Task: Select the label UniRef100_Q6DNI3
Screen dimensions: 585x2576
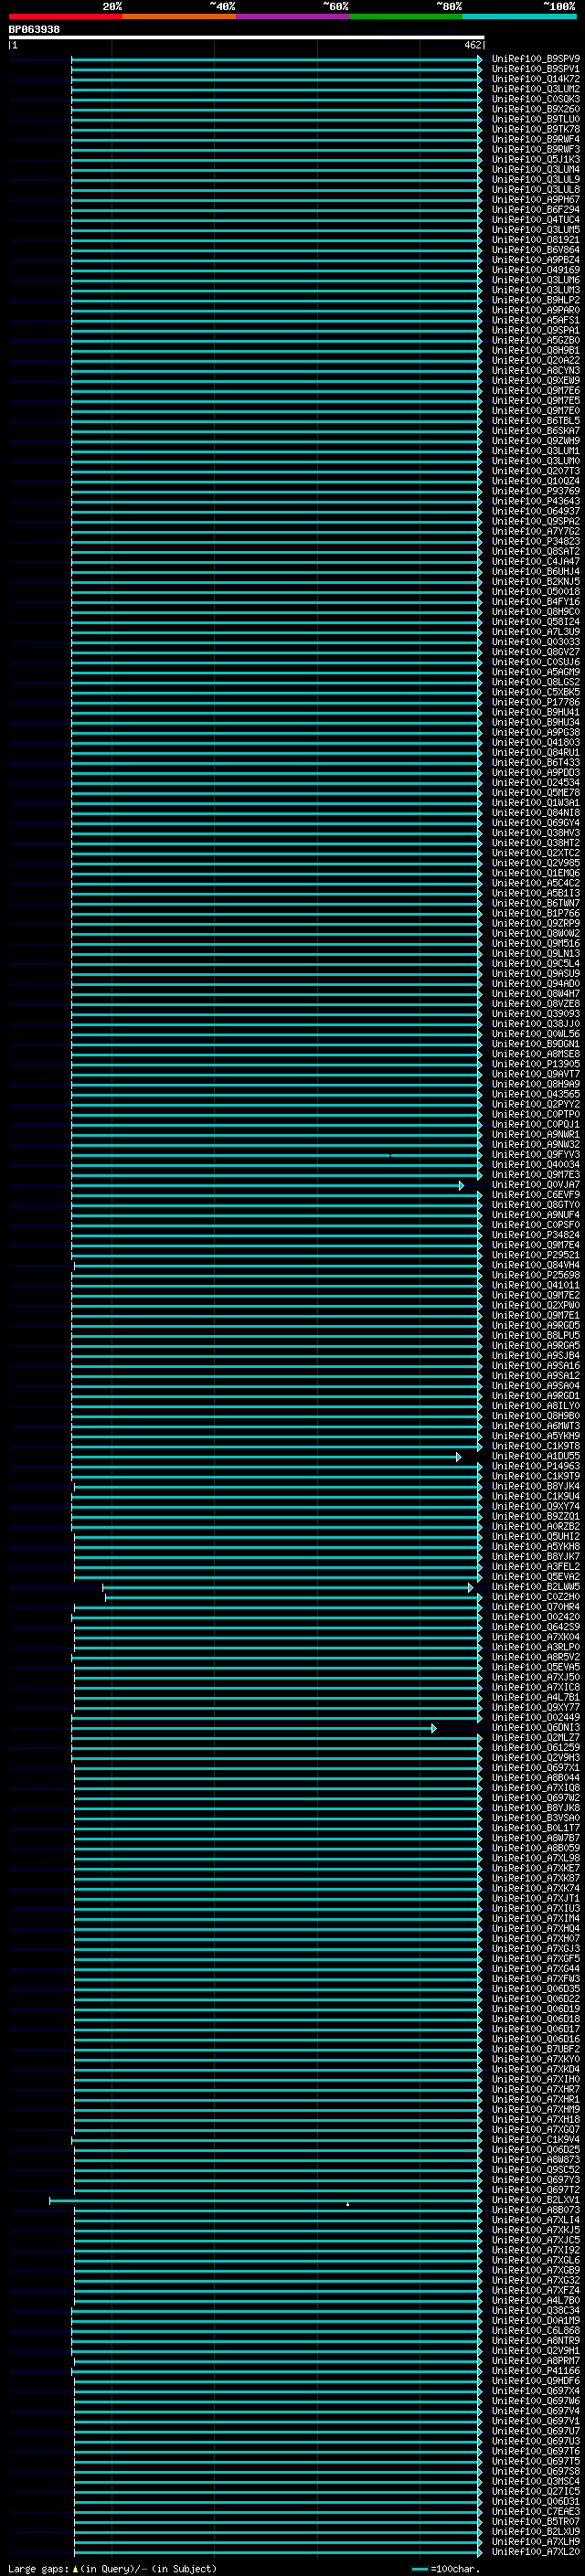Action: (x=535, y=1728)
